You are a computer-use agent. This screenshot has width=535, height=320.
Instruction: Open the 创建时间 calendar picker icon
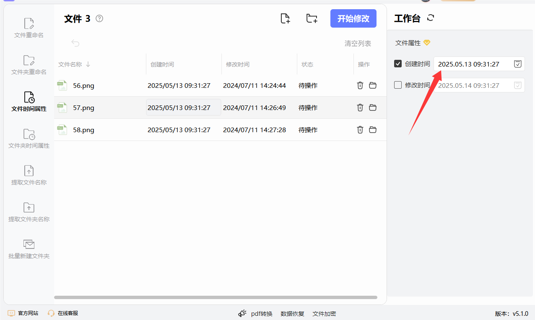[518, 64]
